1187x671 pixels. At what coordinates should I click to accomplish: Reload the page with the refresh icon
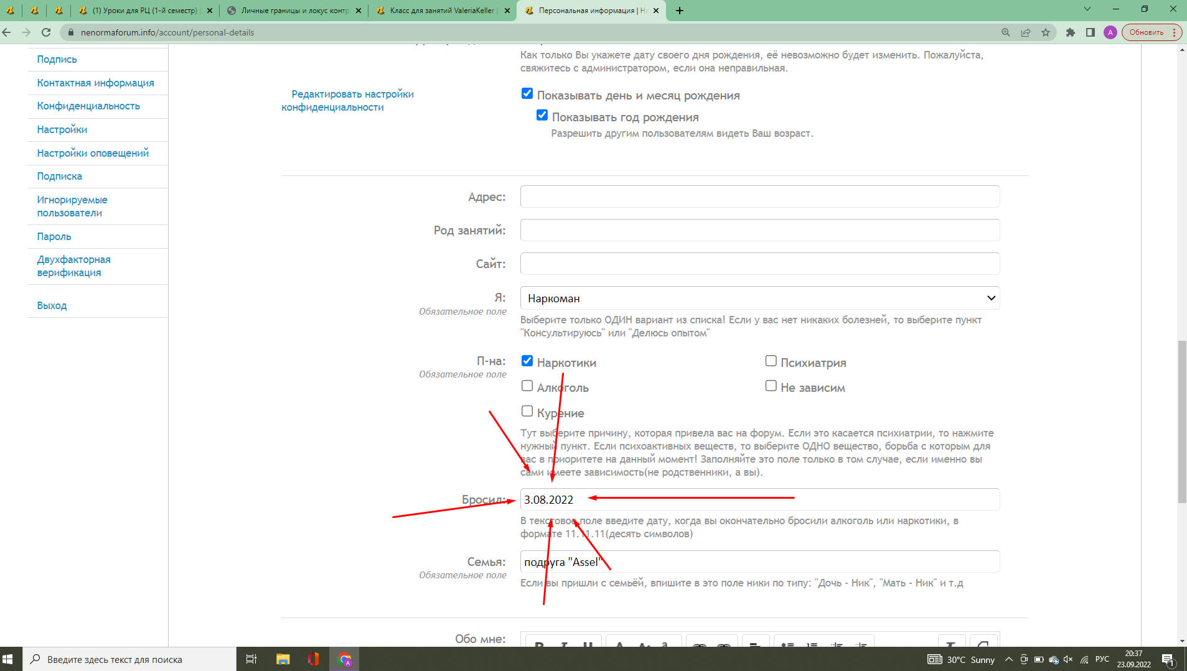[x=46, y=32]
